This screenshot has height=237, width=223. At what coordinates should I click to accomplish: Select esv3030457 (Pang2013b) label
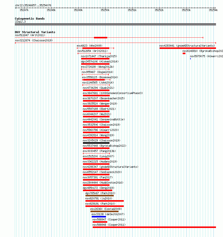coord(99,151)
